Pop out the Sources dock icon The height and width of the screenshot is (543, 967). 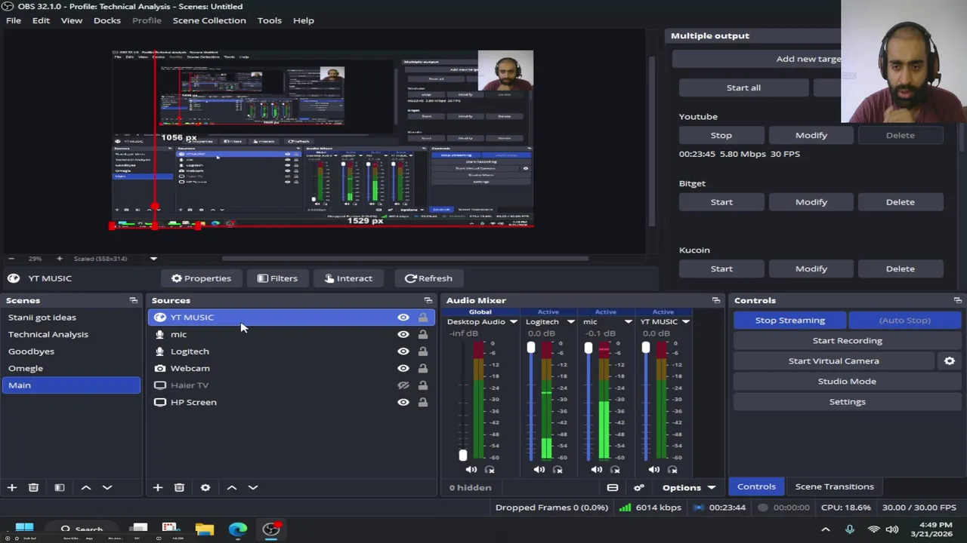click(x=428, y=301)
